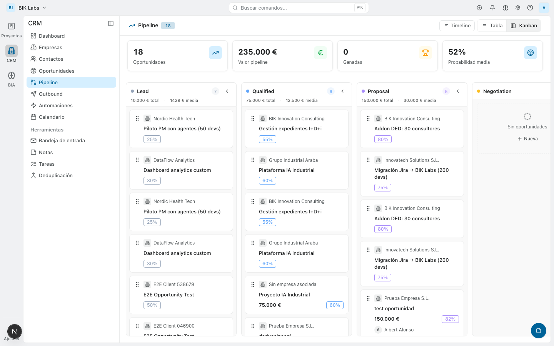Switch to Tabla view

(492, 26)
